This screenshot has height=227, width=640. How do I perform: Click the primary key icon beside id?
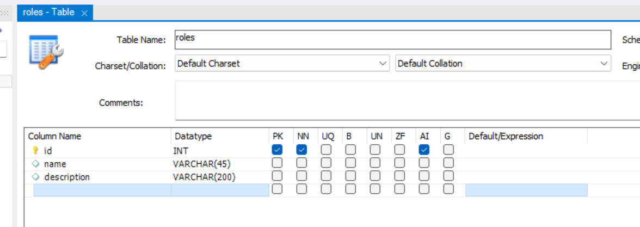(x=36, y=151)
